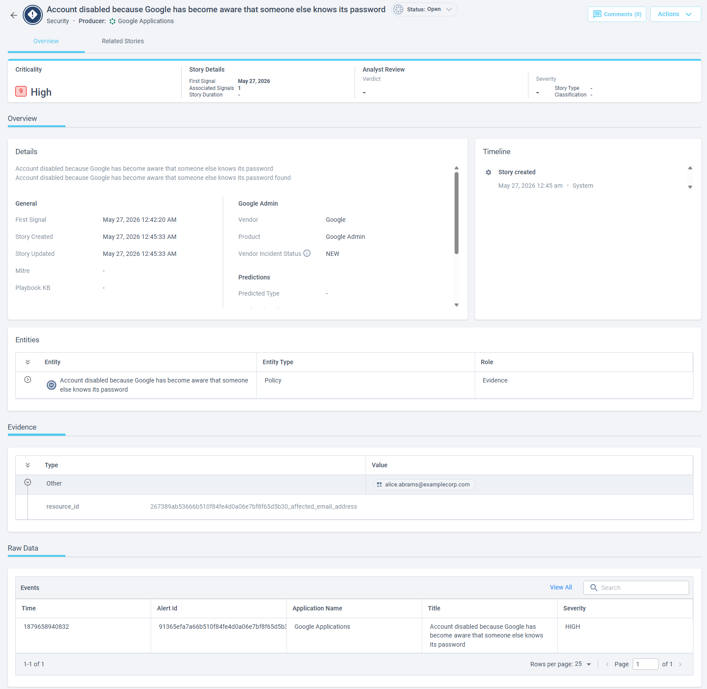Click the Google Applications producer name
This screenshot has width=707, height=689.
tap(146, 21)
